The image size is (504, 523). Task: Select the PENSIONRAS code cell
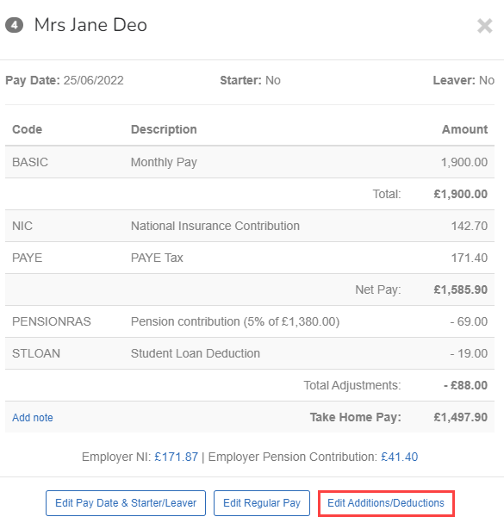point(52,321)
